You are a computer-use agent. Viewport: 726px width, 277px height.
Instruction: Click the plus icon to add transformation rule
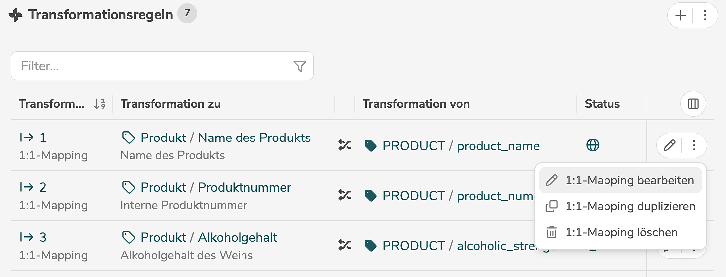[680, 16]
